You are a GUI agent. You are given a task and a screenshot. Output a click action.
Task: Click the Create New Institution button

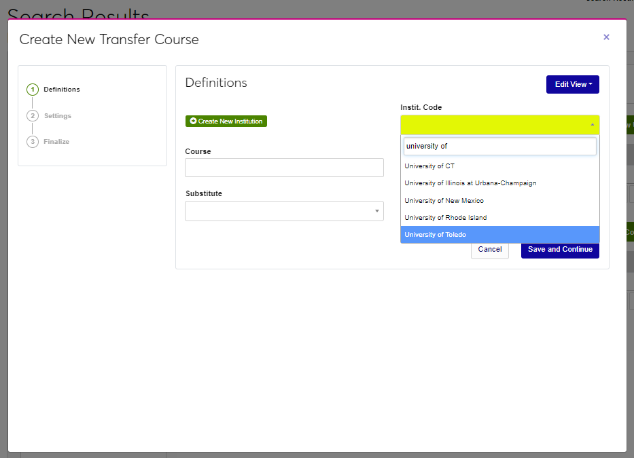click(226, 121)
